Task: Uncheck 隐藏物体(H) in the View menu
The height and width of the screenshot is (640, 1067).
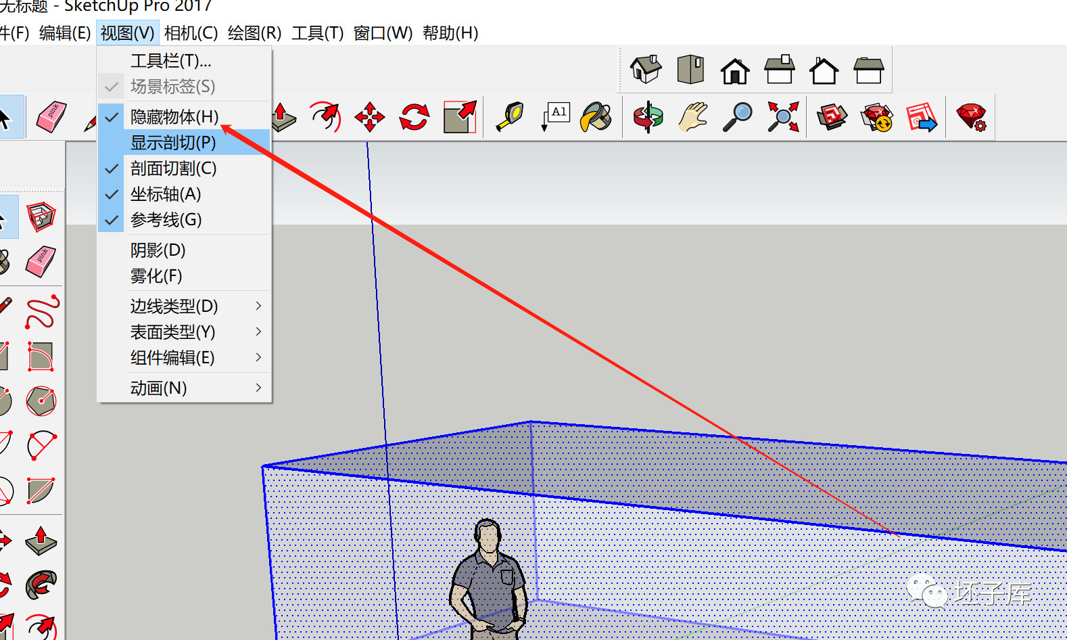Action: [184, 116]
